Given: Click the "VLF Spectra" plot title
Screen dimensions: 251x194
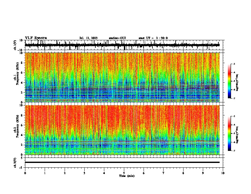Looking at the screenshot, I should [36, 38].
